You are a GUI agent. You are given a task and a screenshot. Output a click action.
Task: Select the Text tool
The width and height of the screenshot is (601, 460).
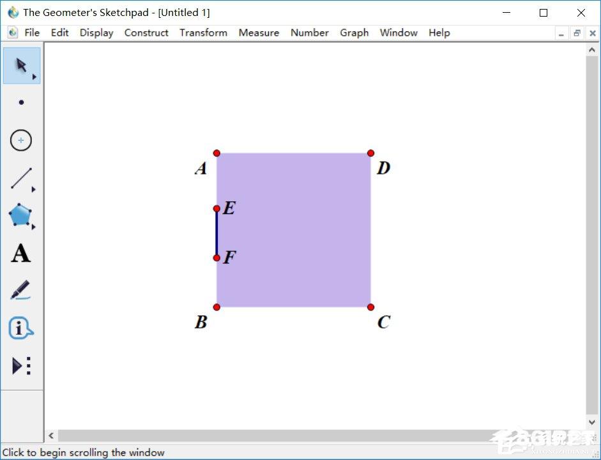pos(20,254)
